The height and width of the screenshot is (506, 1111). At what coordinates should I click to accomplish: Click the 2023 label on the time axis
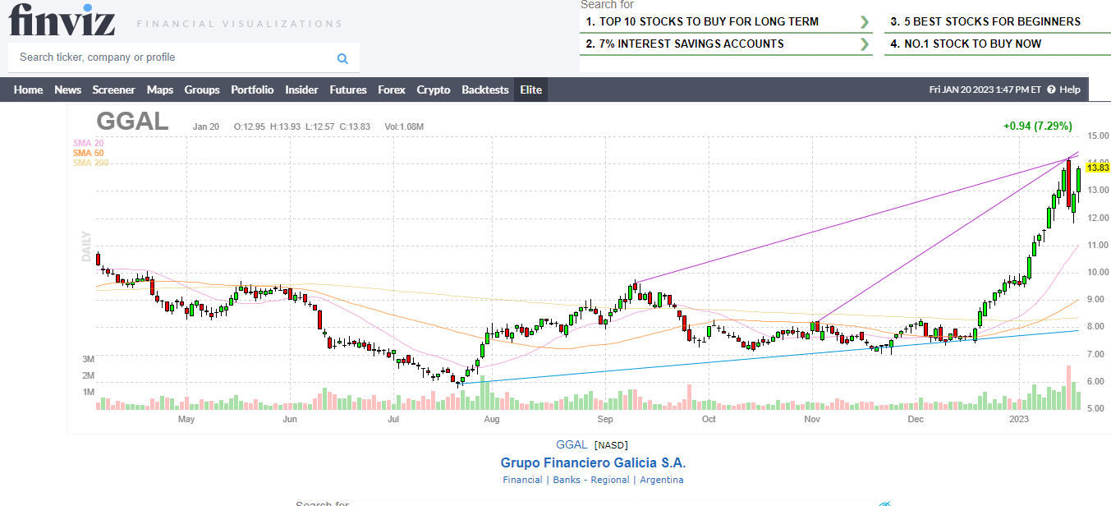pos(1019,420)
